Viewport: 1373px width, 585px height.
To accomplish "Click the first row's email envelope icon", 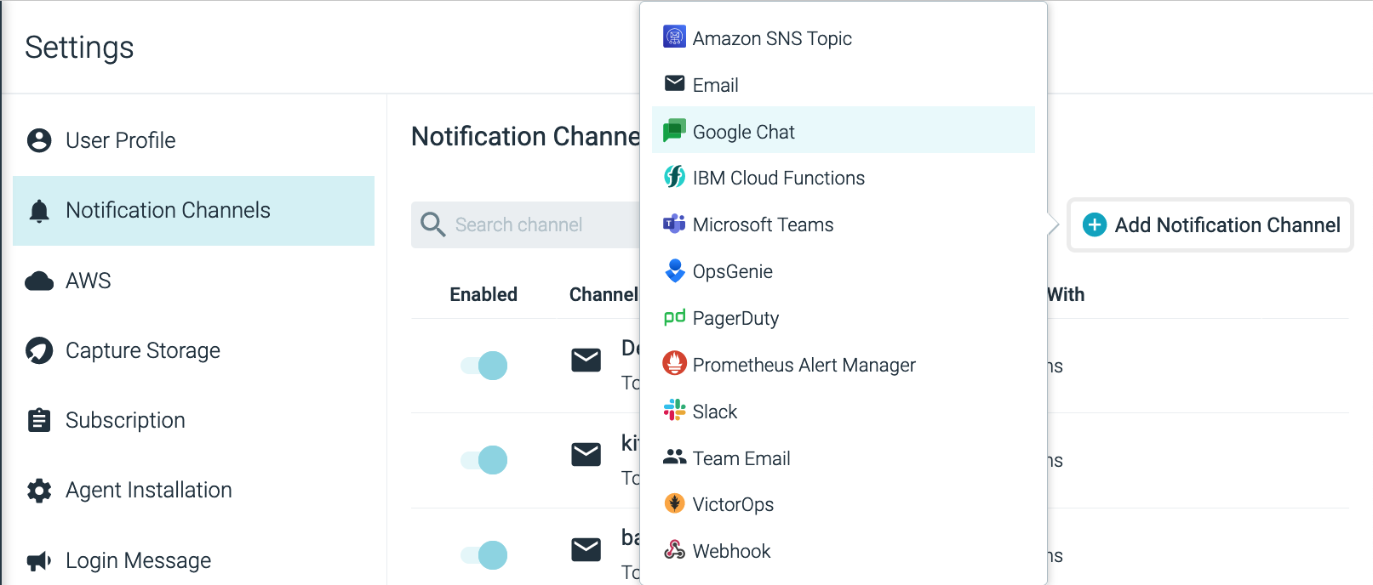I will [x=586, y=361].
